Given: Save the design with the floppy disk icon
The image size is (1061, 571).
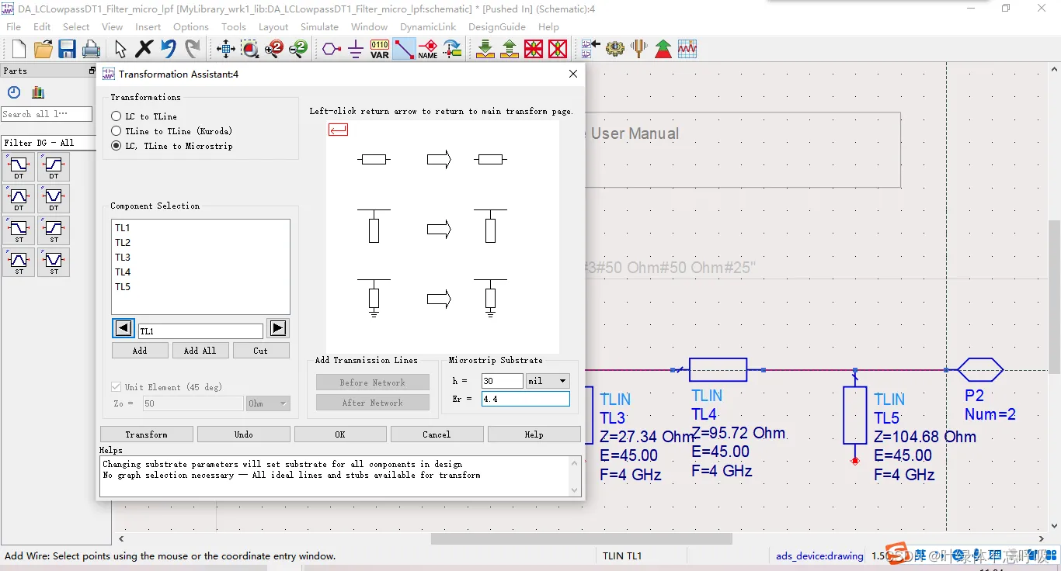Looking at the screenshot, I should [67, 50].
